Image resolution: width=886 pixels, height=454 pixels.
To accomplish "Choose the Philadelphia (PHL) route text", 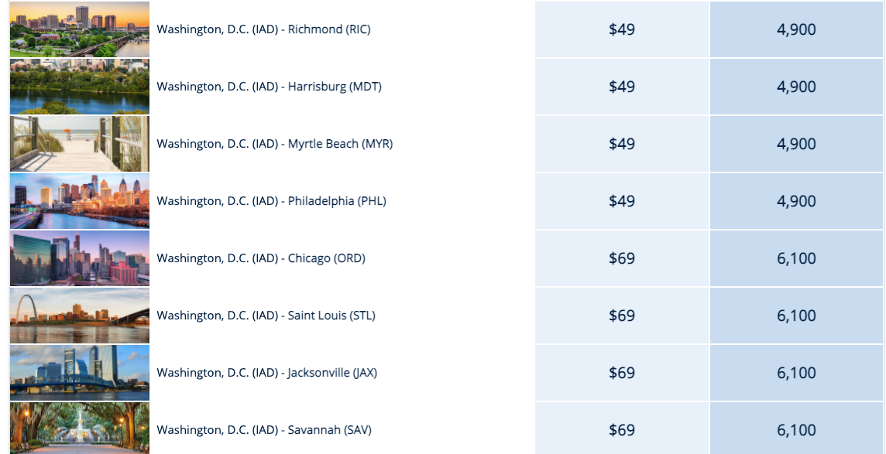I will 271,201.
